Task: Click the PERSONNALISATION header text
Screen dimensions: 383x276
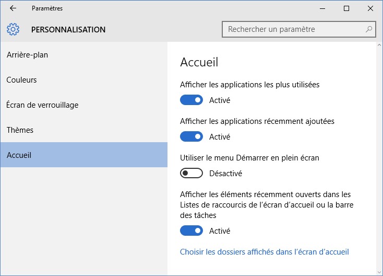Action: tap(68, 30)
